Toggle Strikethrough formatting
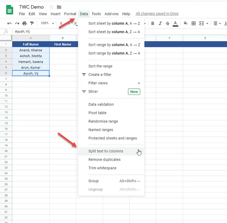227x223 pixels. [x=168, y=23]
